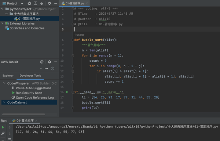Toggle fold marker at def bubble_sort line
This screenshot has height=141, width=220.
(x=73, y=40)
